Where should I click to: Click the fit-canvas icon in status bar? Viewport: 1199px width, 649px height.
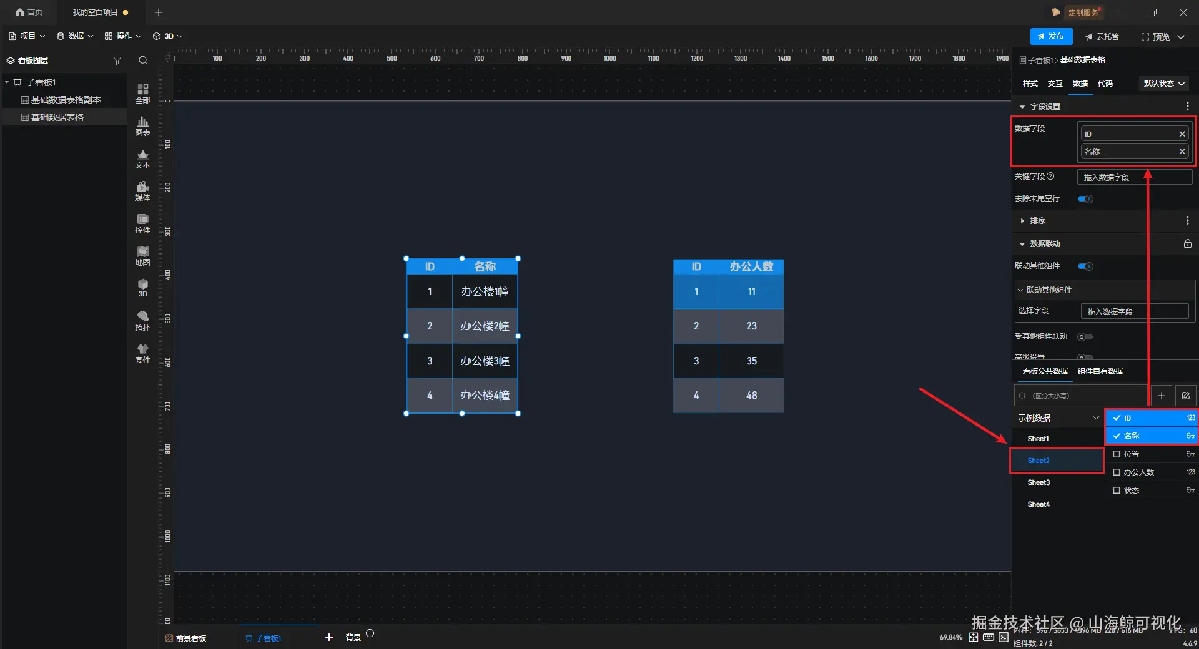[974, 637]
